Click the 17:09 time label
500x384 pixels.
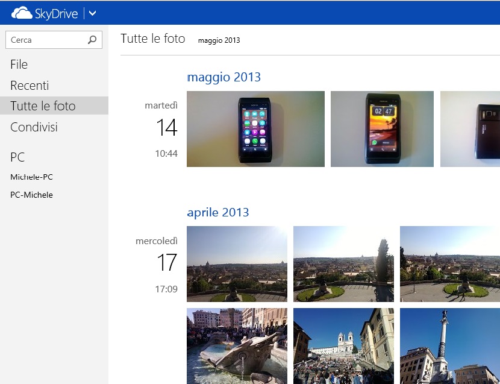(166, 289)
